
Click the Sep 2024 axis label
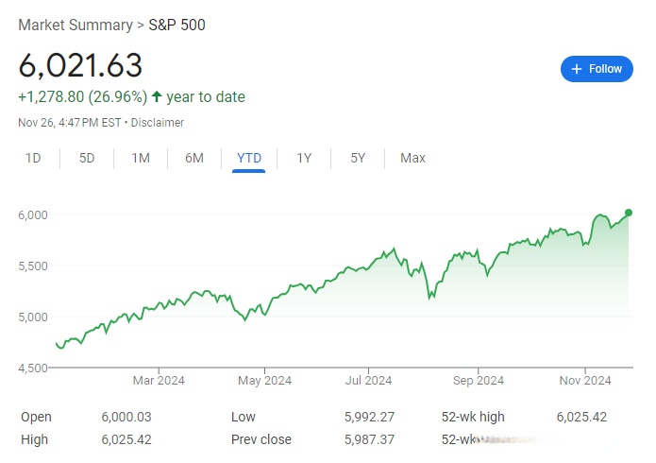[x=478, y=381]
